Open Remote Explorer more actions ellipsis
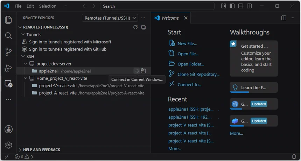 pos(143,18)
